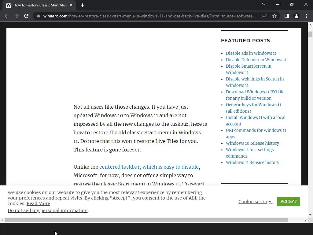
Task: Open the profile account menu
Action: [x=296, y=16]
